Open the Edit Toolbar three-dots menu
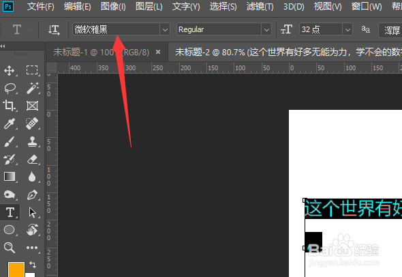402x277 pixels. tap(32, 248)
